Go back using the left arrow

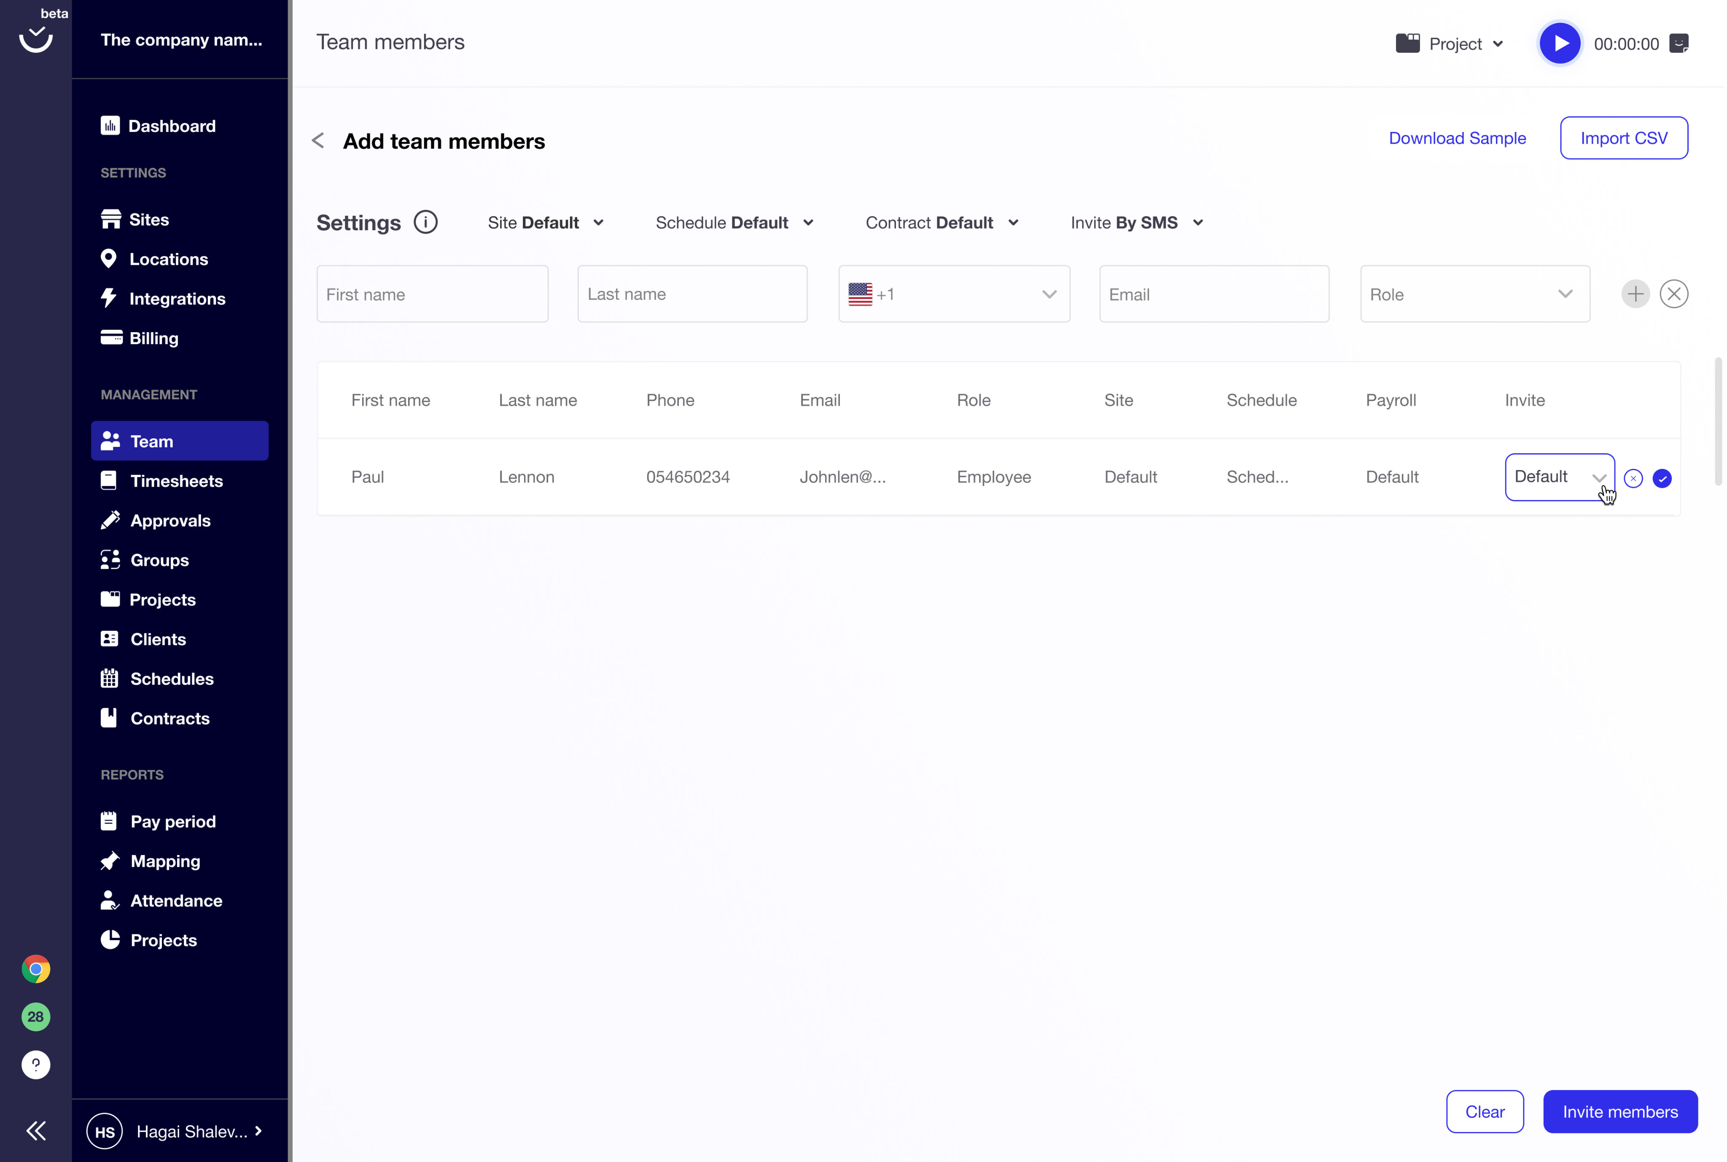tap(319, 141)
